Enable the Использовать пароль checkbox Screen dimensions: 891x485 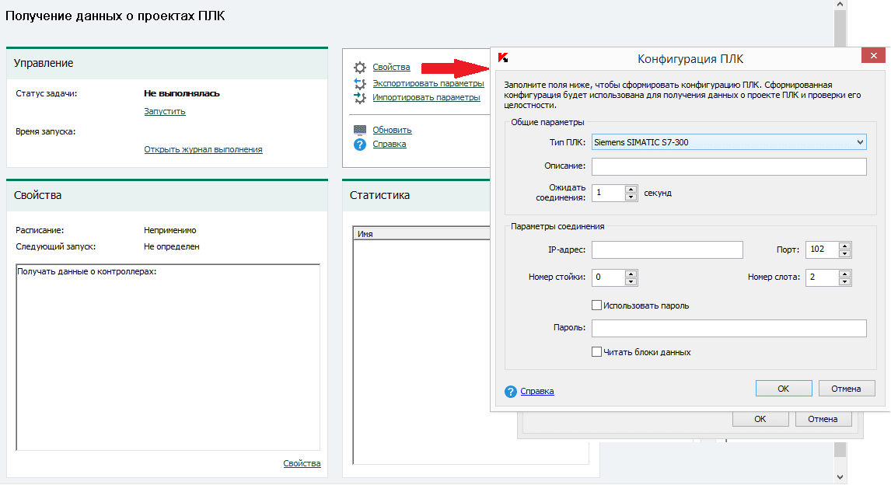pos(596,305)
